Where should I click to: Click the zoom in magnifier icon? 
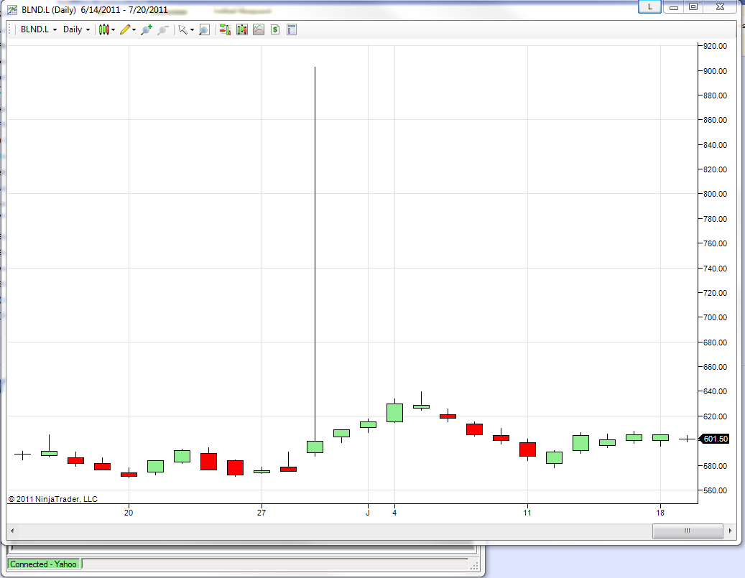coord(147,29)
